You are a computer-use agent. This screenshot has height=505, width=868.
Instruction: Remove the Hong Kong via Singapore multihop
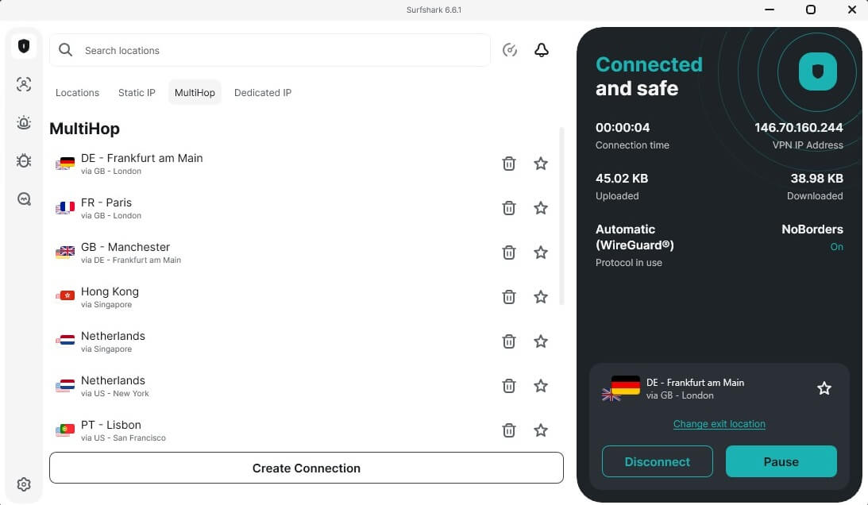click(x=509, y=296)
